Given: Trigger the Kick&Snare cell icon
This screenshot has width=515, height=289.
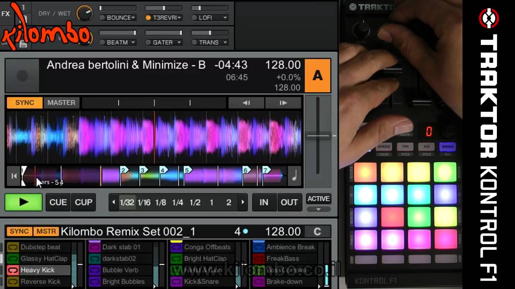Looking at the screenshot, I should click(176, 281).
